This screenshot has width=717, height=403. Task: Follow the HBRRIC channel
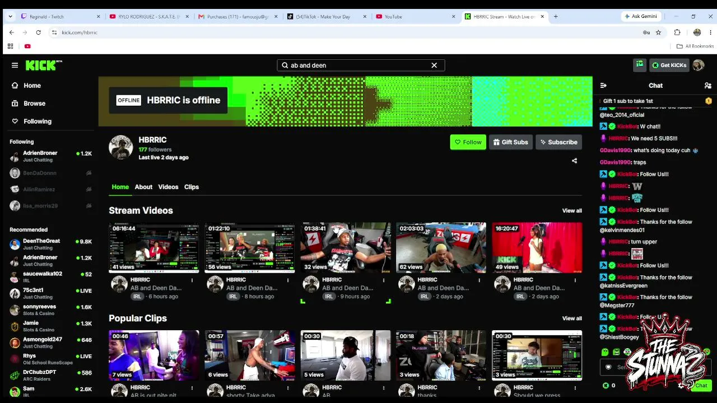(x=468, y=142)
